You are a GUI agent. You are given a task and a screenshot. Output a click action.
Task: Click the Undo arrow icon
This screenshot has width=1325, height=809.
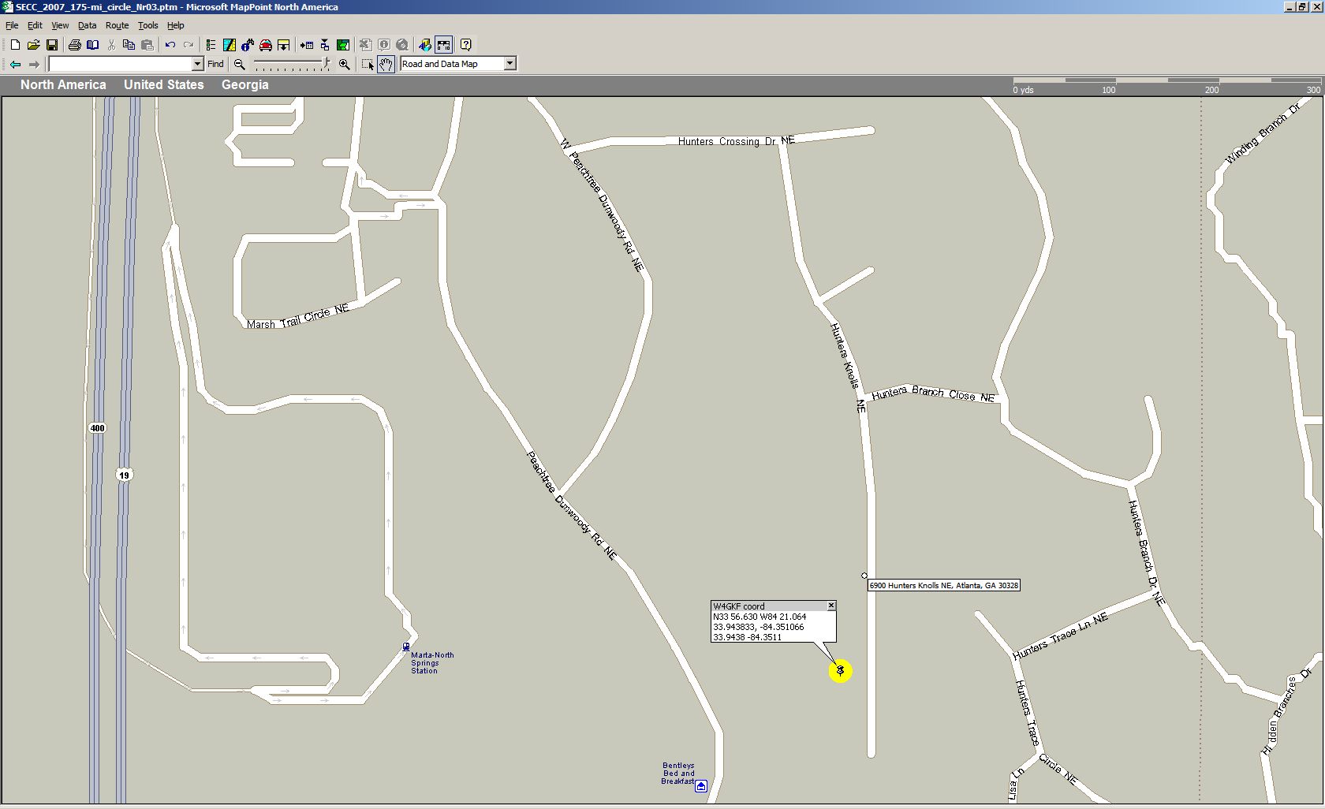[170, 45]
